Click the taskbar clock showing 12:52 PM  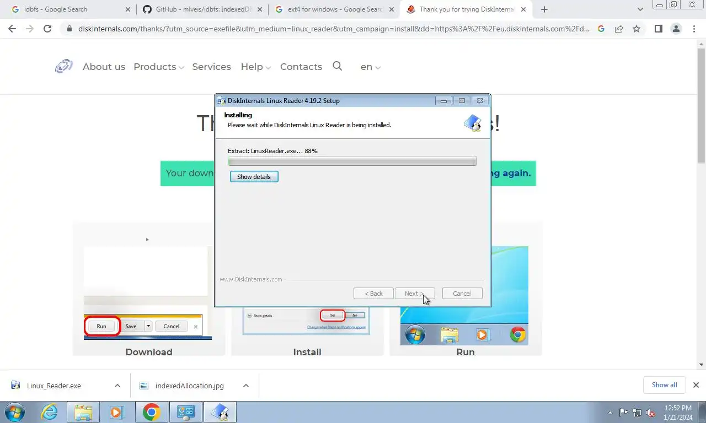tap(678, 413)
